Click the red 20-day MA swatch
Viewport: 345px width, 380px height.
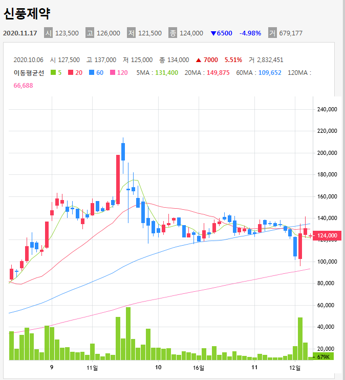coord(71,72)
